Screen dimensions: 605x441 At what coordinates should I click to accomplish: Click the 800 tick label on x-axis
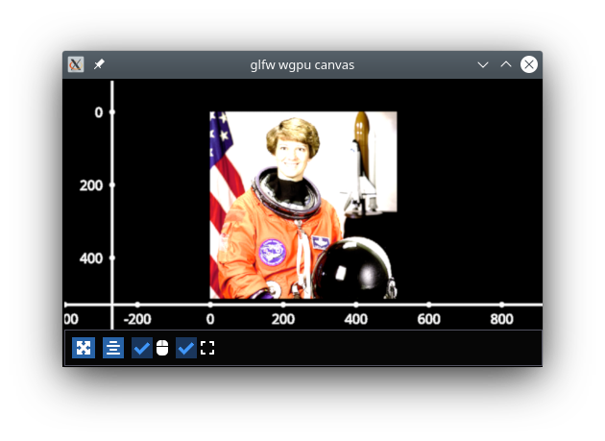(x=501, y=319)
